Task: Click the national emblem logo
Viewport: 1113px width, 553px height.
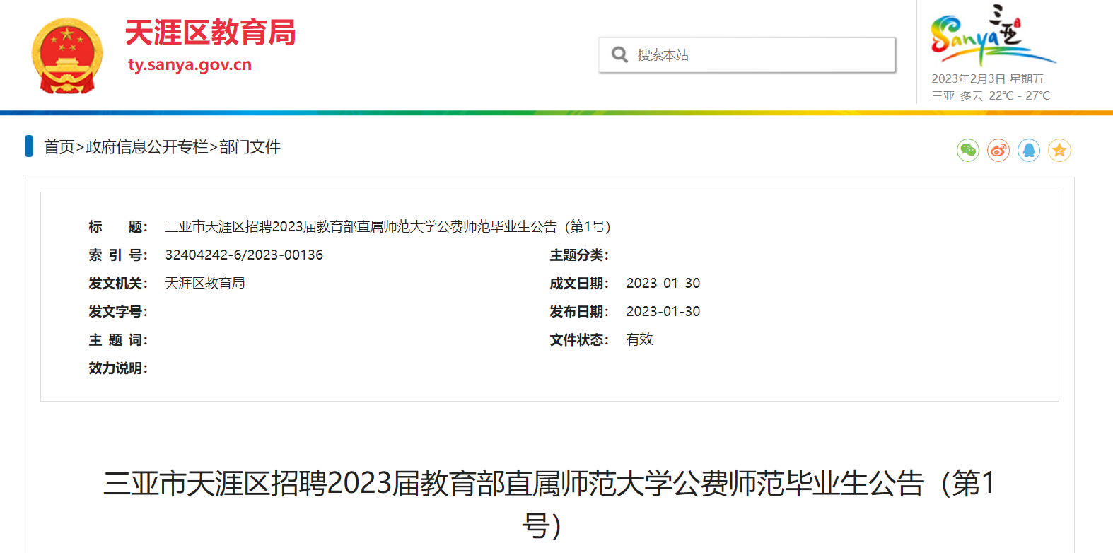Action: (67, 57)
